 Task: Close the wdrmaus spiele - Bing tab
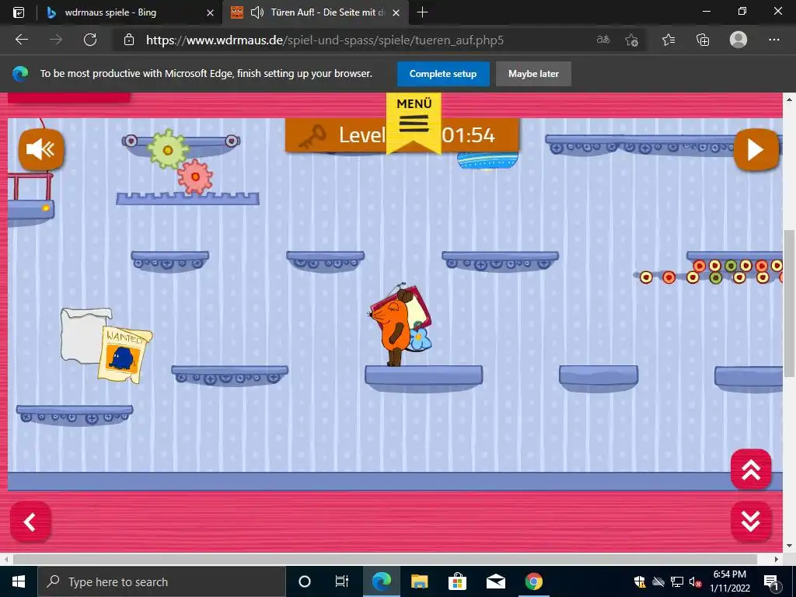(210, 12)
